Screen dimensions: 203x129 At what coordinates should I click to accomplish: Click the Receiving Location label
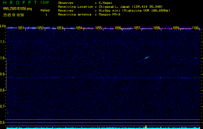[x=76, y=7]
